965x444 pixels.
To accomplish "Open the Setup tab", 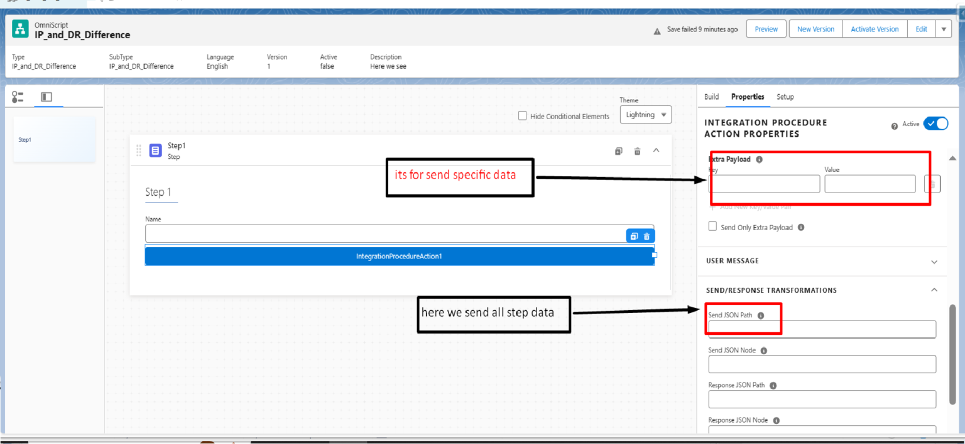I will point(785,97).
